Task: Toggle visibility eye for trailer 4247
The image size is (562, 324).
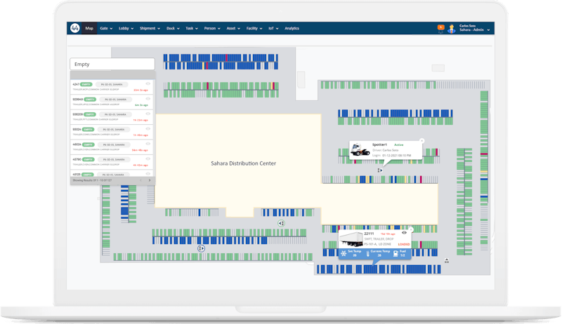Action: click(149, 83)
